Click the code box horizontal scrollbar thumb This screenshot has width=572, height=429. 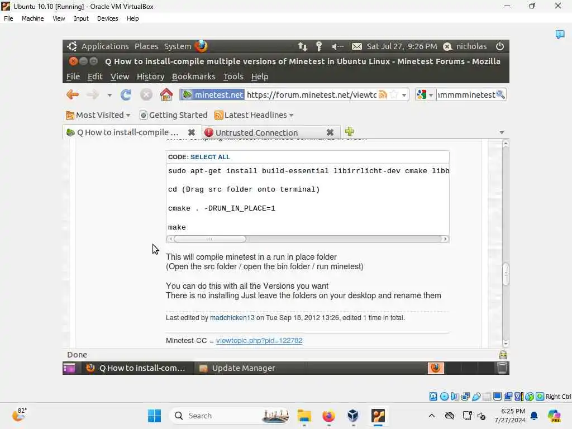[210, 239]
